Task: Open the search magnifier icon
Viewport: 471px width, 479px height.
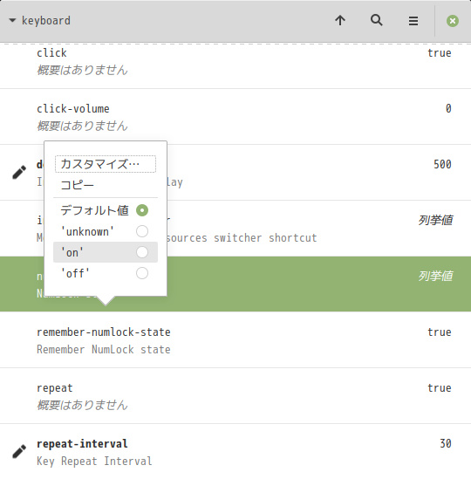Action: [x=377, y=21]
